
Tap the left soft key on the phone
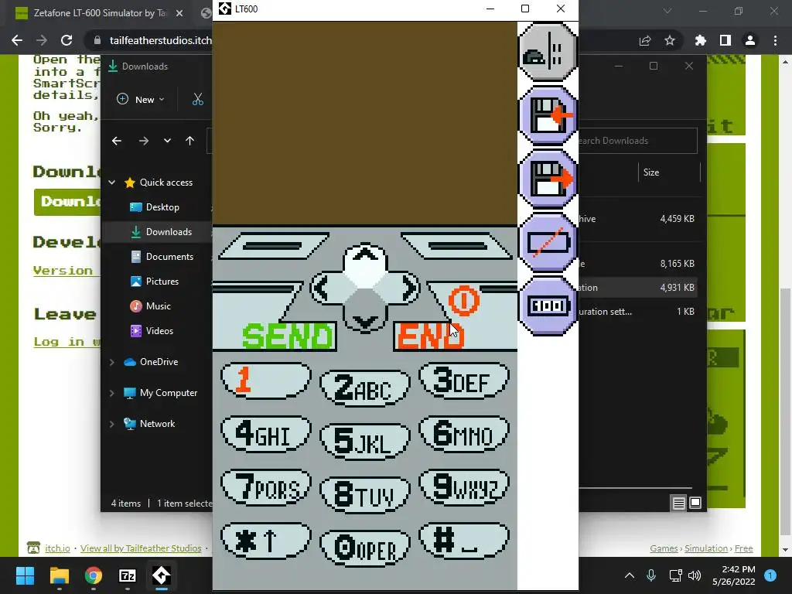pyautogui.click(x=274, y=246)
